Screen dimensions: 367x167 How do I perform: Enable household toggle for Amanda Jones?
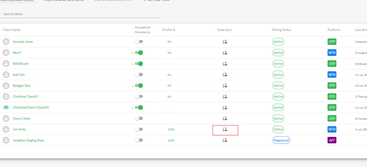pos(139,42)
